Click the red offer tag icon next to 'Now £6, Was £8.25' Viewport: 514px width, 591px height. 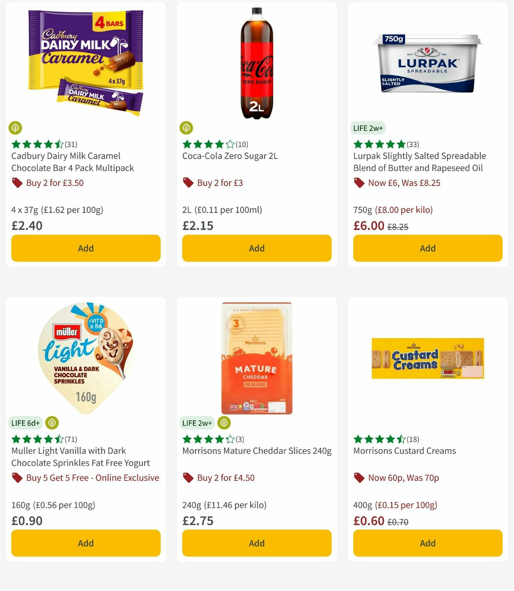coord(359,183)
